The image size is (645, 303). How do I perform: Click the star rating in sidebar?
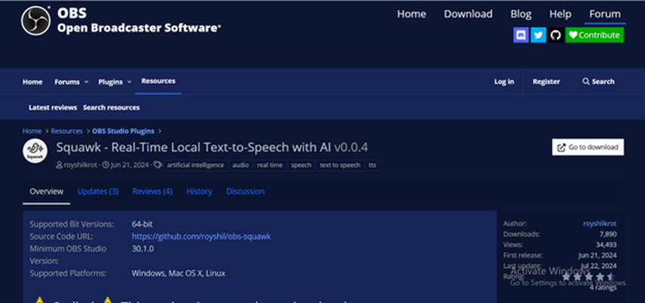click(588, 277)
